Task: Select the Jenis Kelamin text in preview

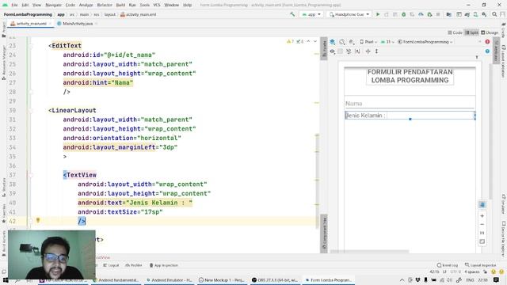Action: pyautogui.click(x=365, y=116)
